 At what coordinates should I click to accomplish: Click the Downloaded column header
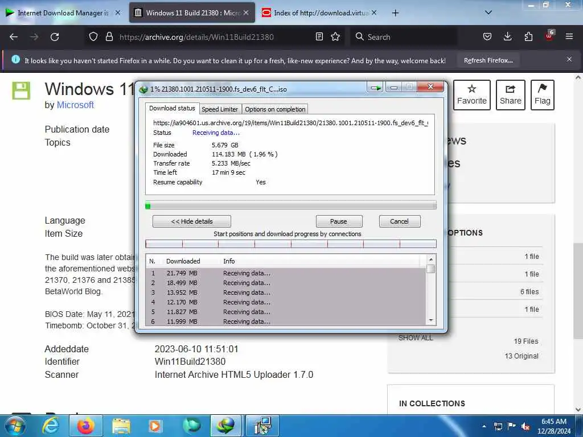[x=183, y=261]
